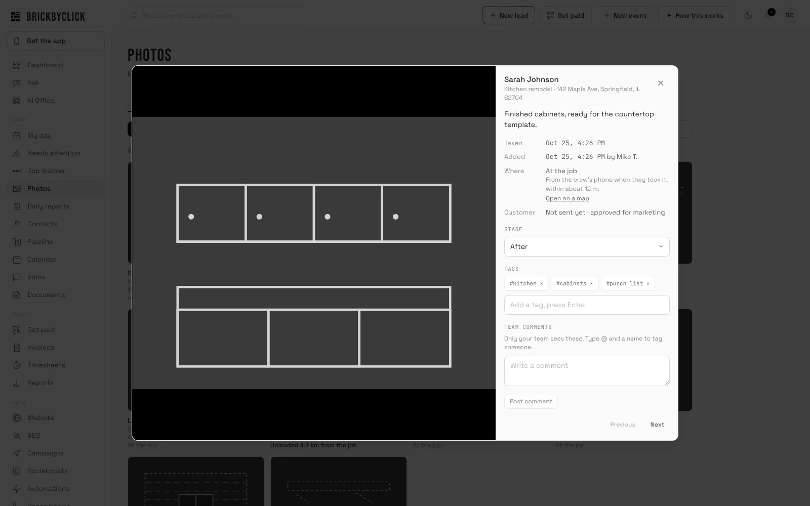
Task: Open on a map link
Action: tap(567, 198)
